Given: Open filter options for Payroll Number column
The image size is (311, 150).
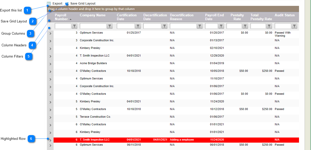Looking at the screenshot, I should [x=74, y=26].
